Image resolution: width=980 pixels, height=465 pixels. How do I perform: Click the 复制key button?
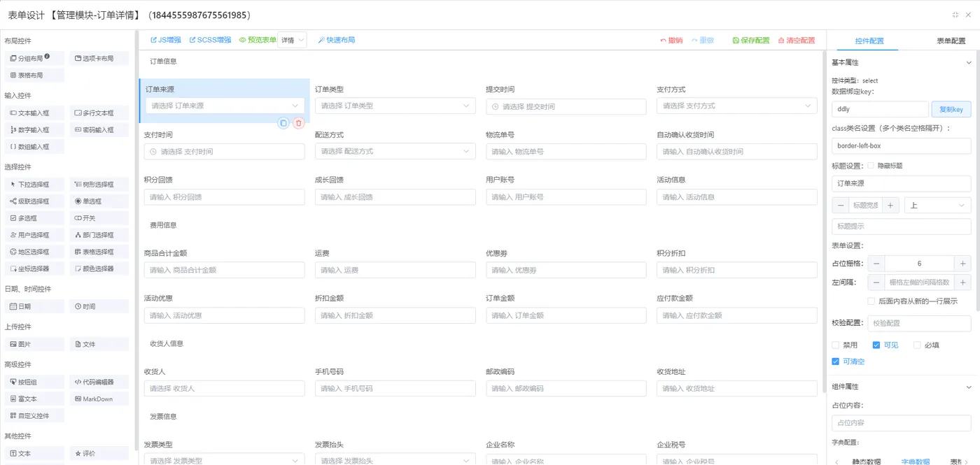(951, 108)
